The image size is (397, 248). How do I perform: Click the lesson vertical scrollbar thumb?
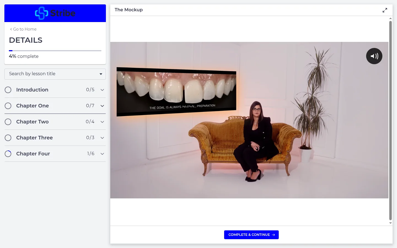pos(390,120)
